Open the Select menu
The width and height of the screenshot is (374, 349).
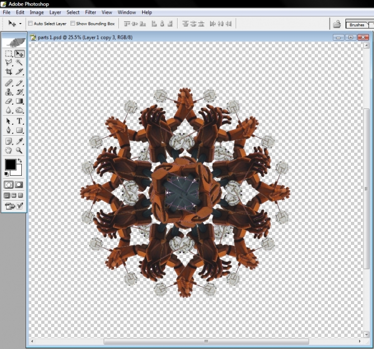click(73, 12)
